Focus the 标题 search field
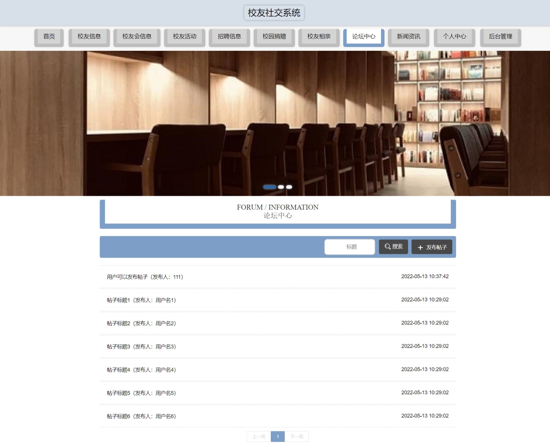 [350, 247]
